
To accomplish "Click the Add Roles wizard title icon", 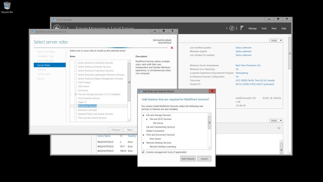I will click(x=33, y=32).
